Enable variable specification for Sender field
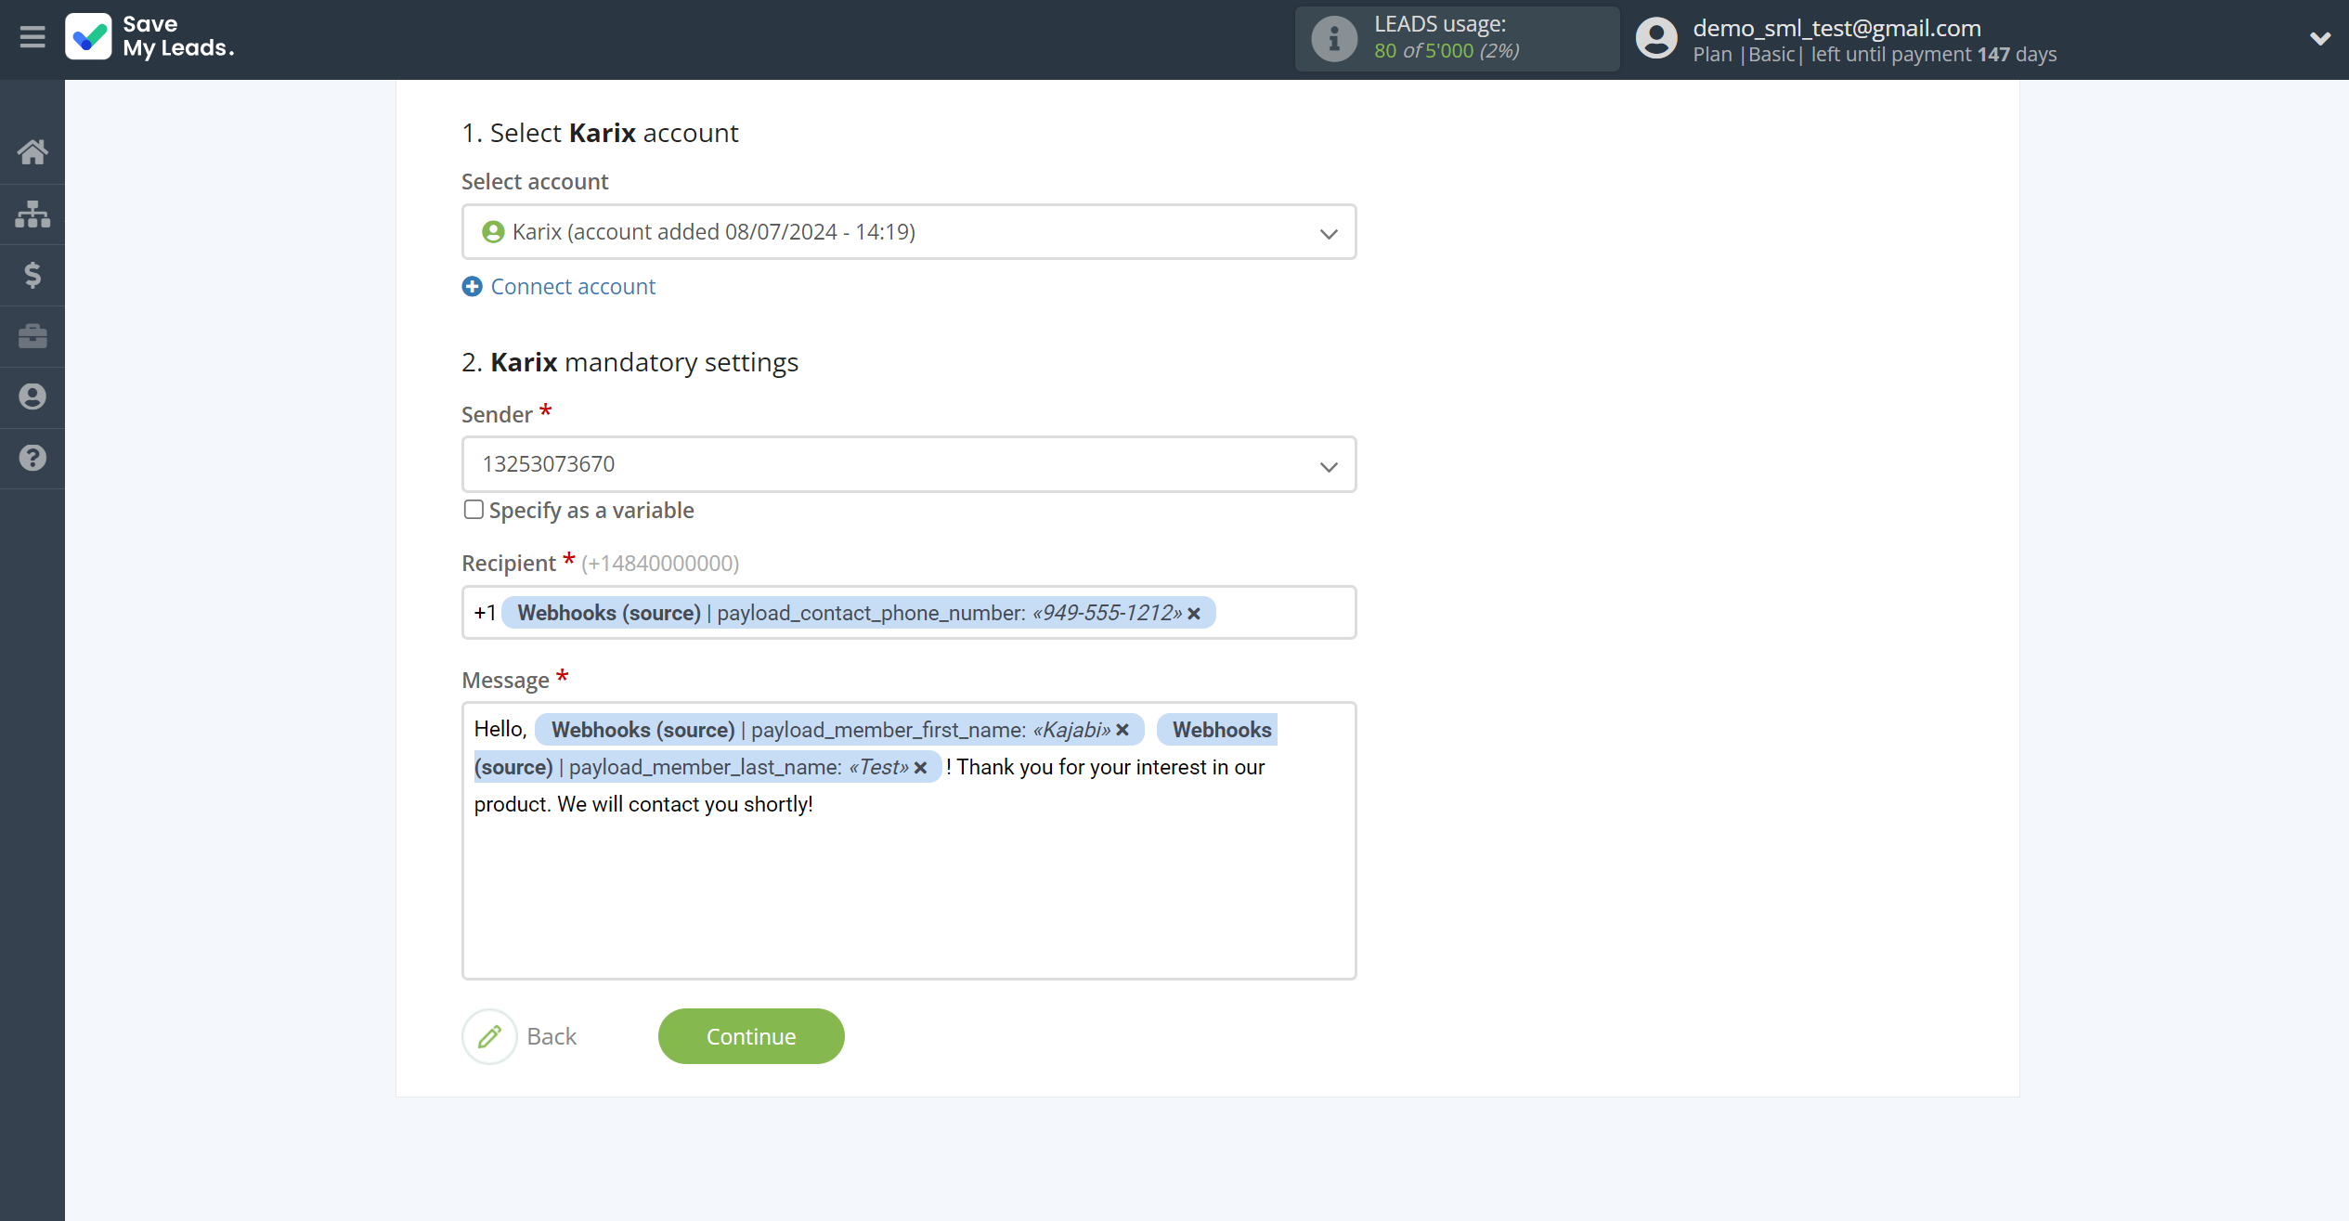 coord(474,510)
